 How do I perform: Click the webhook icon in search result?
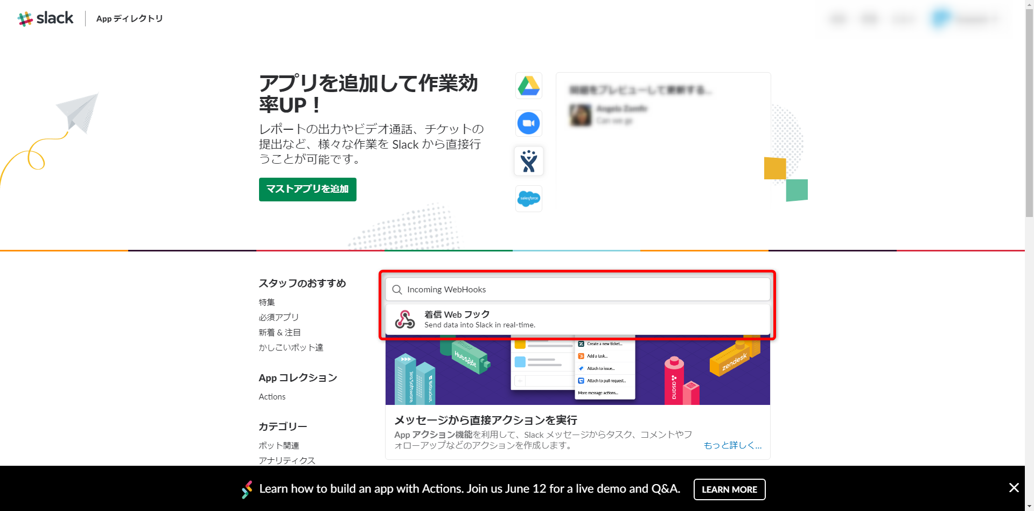[405, 319]
